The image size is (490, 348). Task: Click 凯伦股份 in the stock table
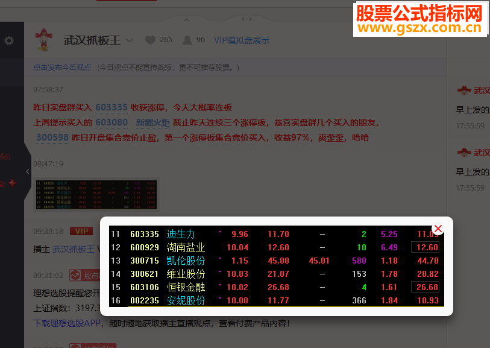(186, 261)
